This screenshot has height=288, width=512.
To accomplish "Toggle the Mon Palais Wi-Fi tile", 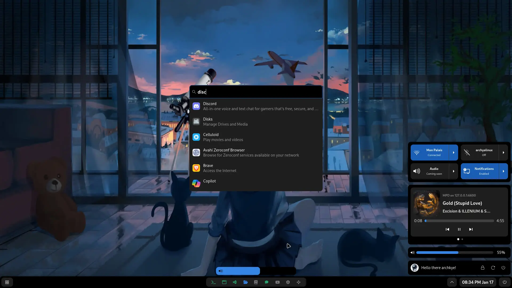I will click(x=430, y=153).
